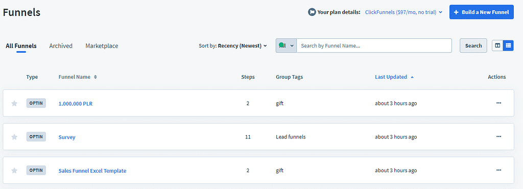The width and height of the screenshot is (523, 189).
Task: Click the Search button
Action: pos(473,45)
